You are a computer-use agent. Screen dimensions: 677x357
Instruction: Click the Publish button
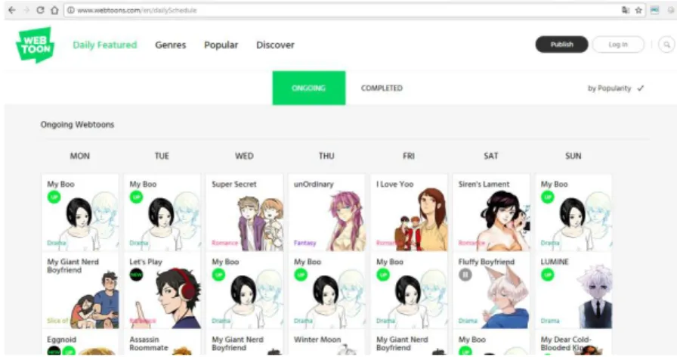point(561,45)
